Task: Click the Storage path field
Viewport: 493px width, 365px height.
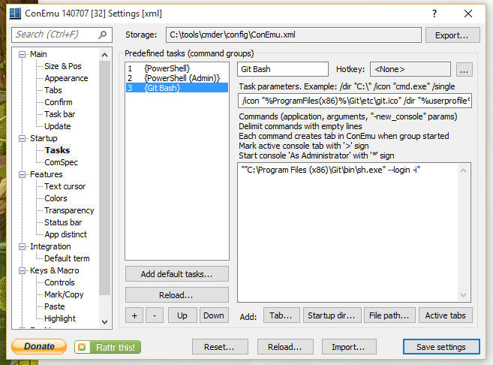Action: (293, 35)
